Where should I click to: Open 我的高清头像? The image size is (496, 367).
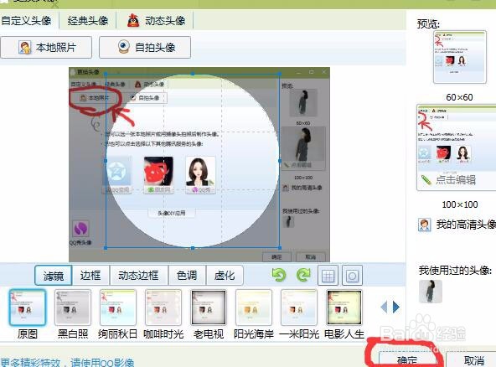[457, 225]
